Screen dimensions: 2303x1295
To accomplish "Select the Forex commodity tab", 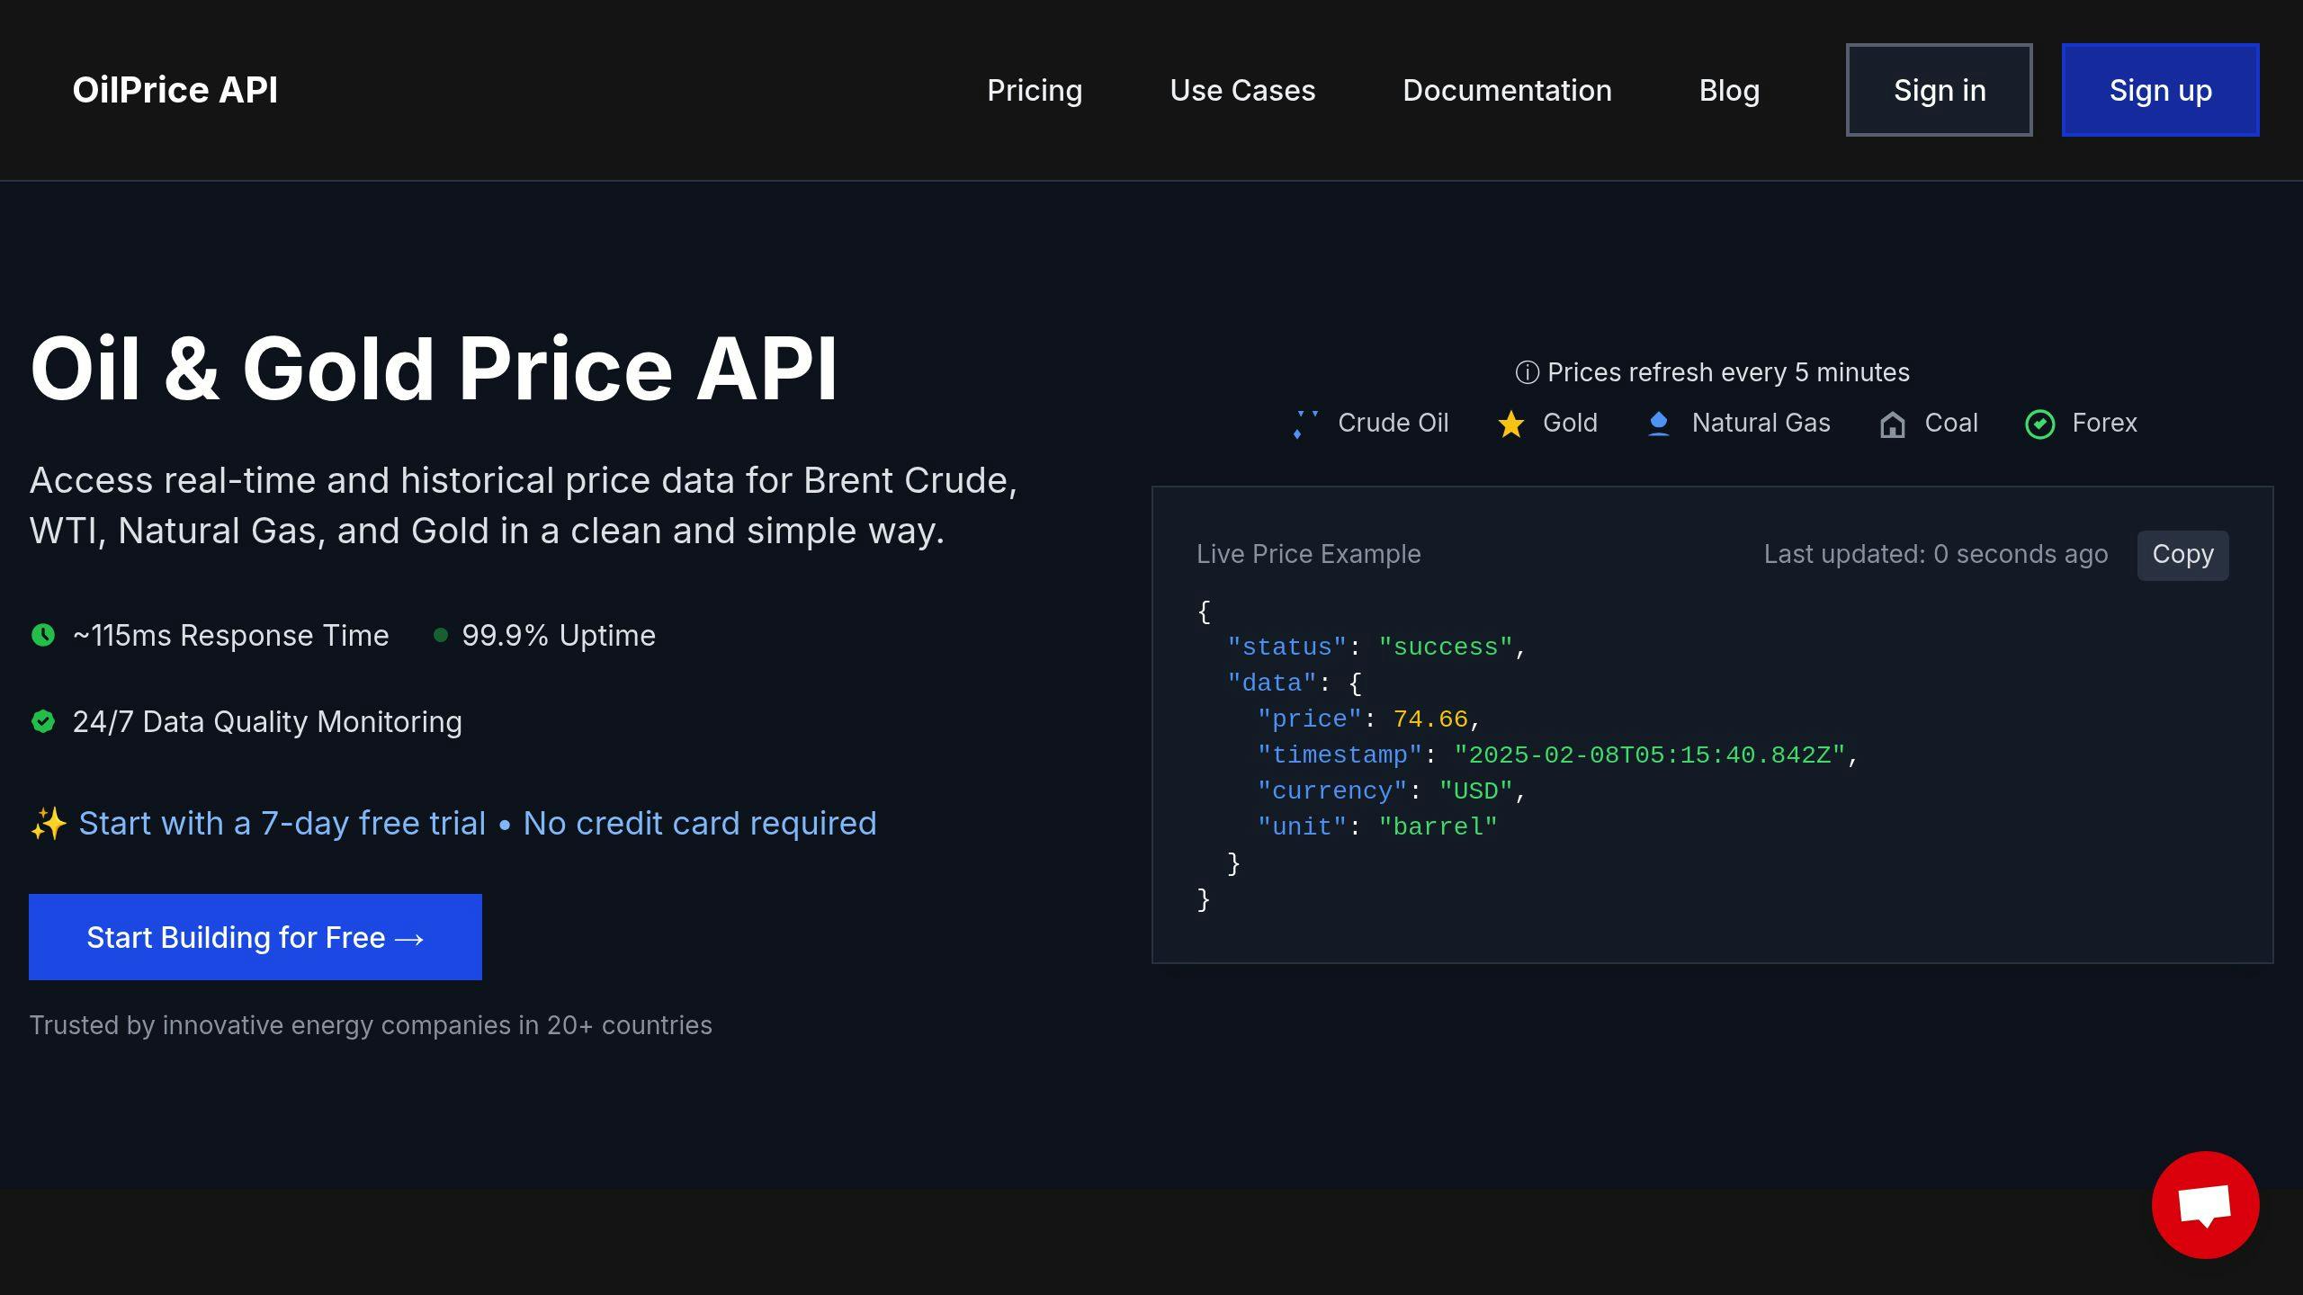I will pos(2081,424).
